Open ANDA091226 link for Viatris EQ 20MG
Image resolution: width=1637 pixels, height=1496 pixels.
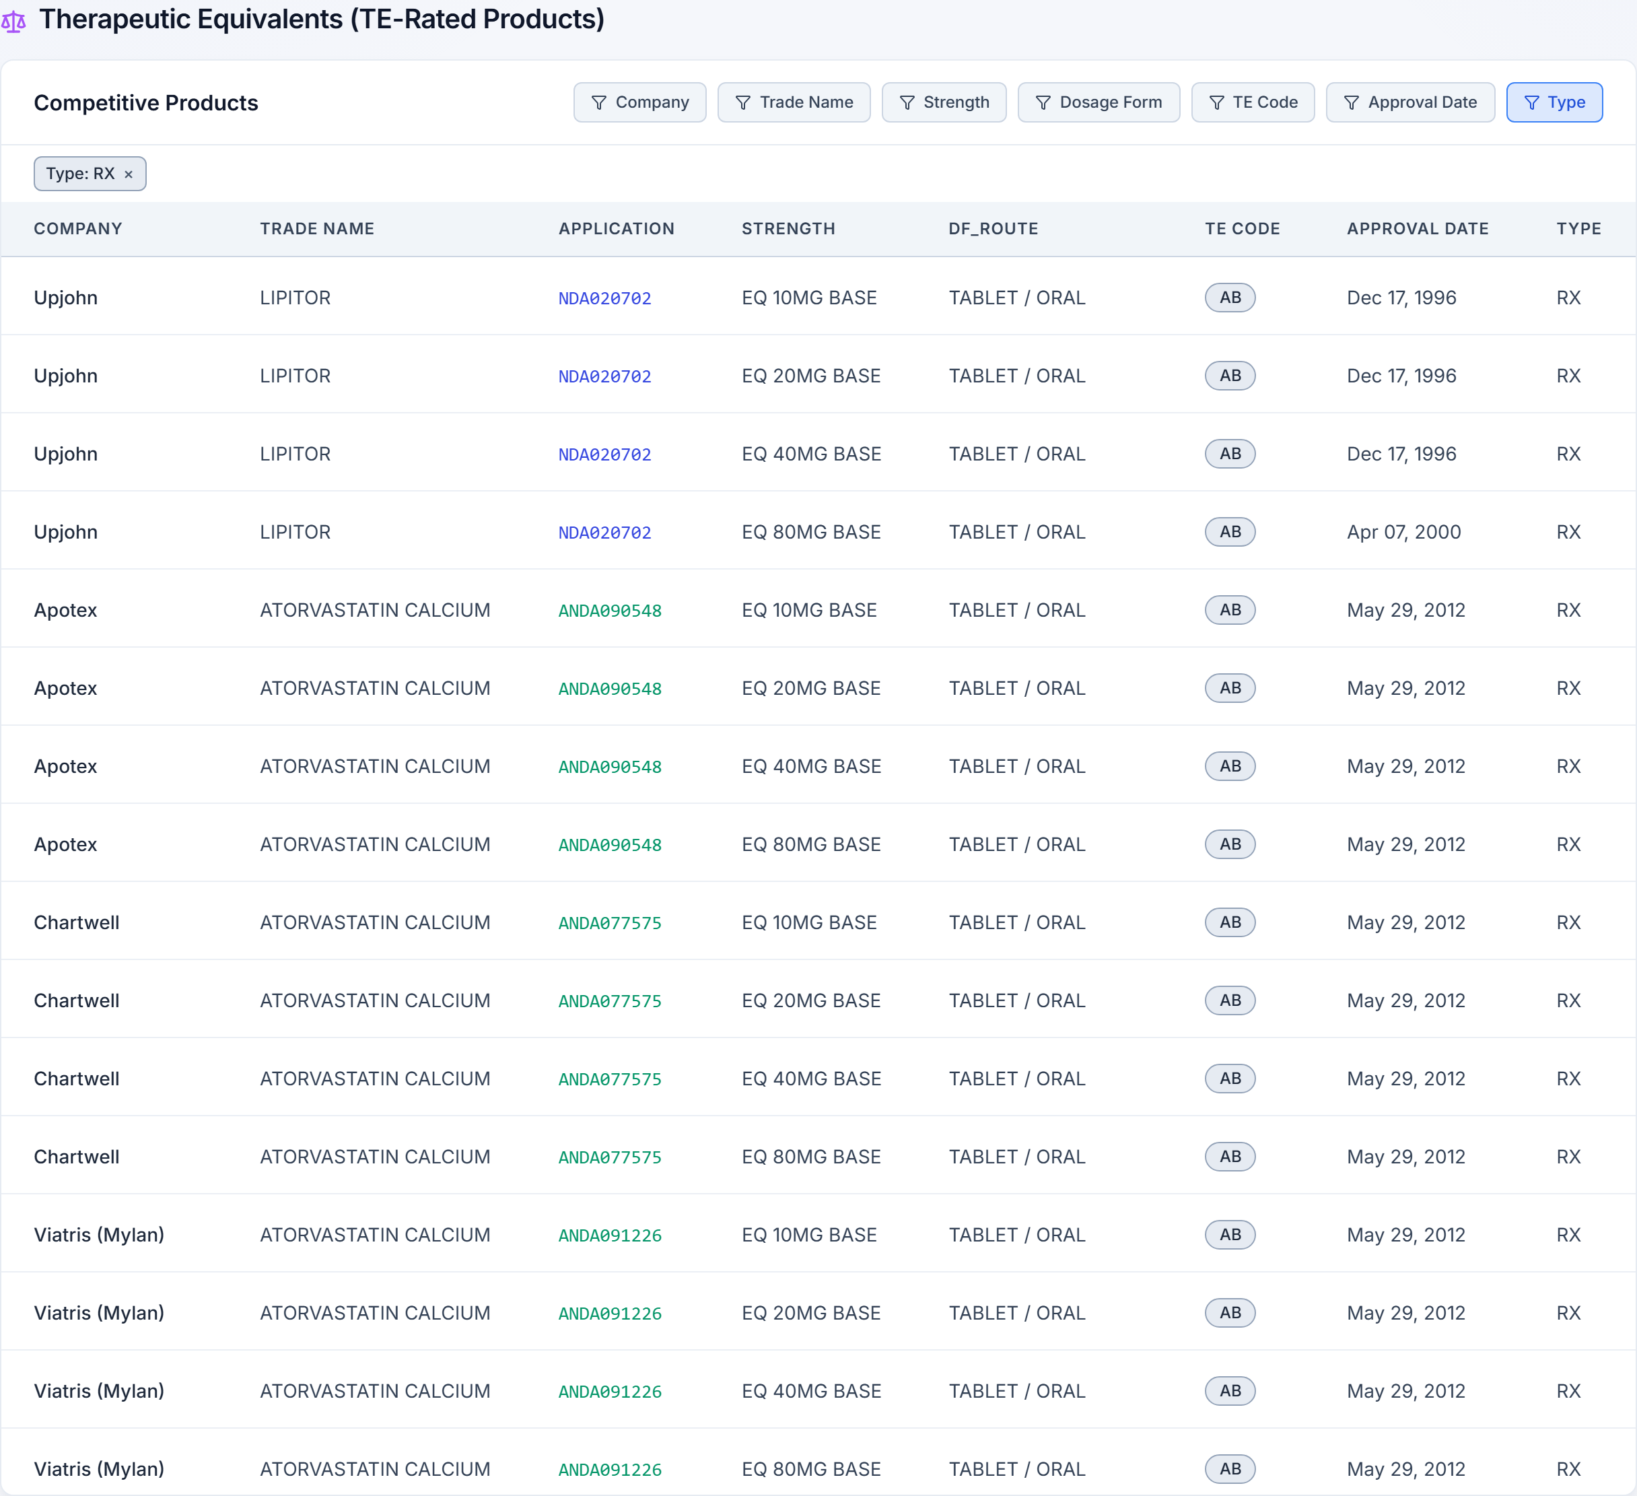610,1314
